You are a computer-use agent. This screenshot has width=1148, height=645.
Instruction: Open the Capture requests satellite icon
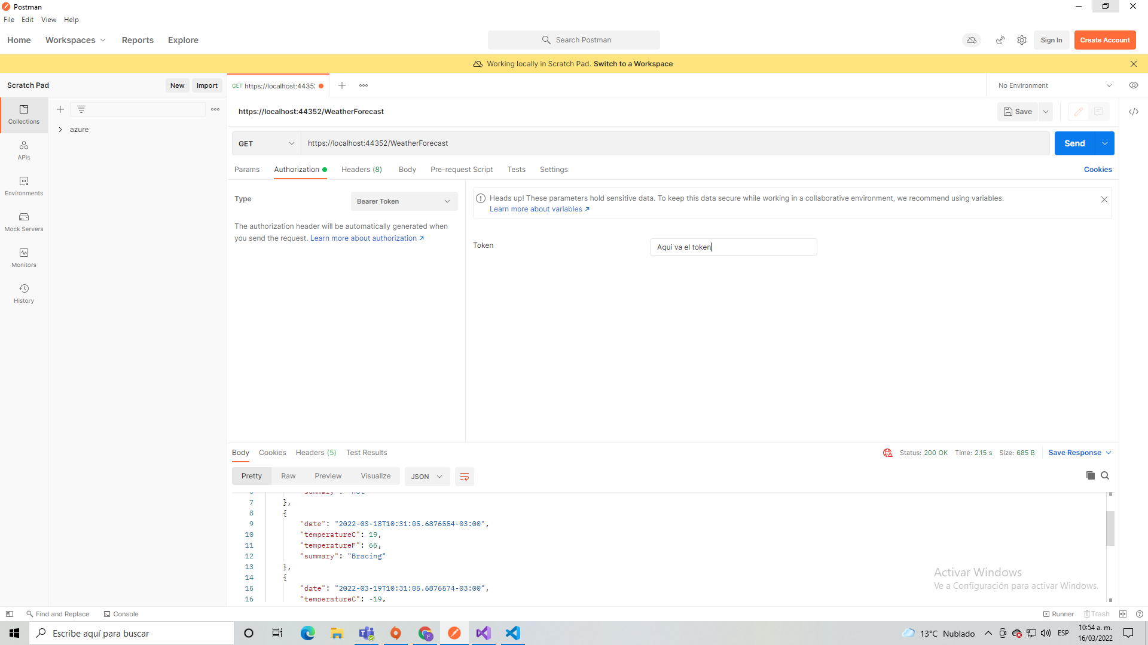(x=1000, y=40)
